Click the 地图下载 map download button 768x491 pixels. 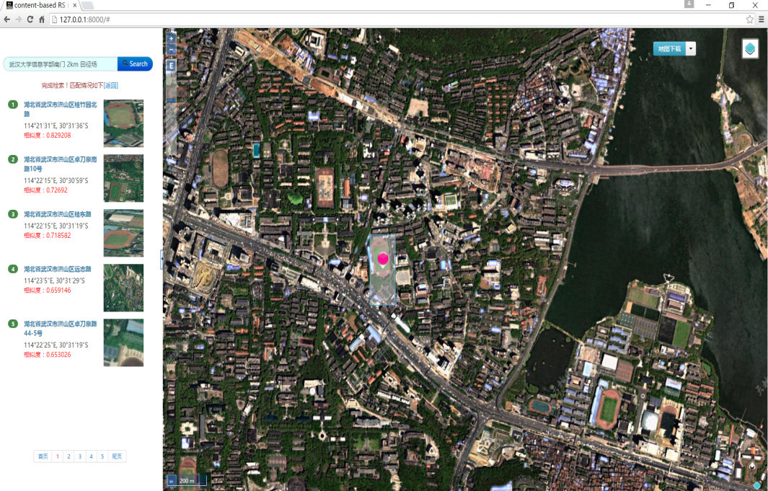click(668, 49)
